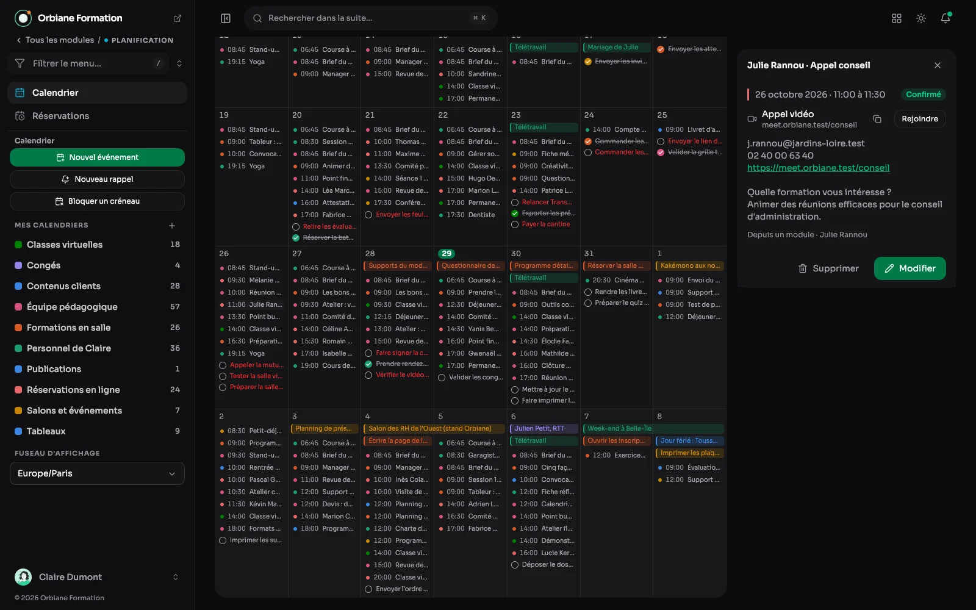Open the Calendrier menu item
The height and width of the screenshot is (610, 976).
click(x=97, y=93)
